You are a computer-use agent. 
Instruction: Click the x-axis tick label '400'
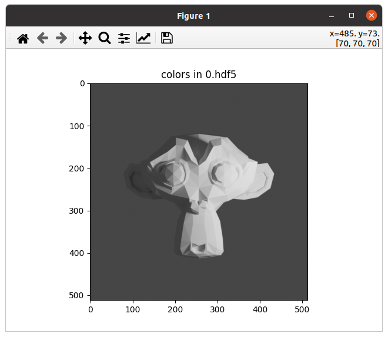pyautogui.click(x=260, y=309)
